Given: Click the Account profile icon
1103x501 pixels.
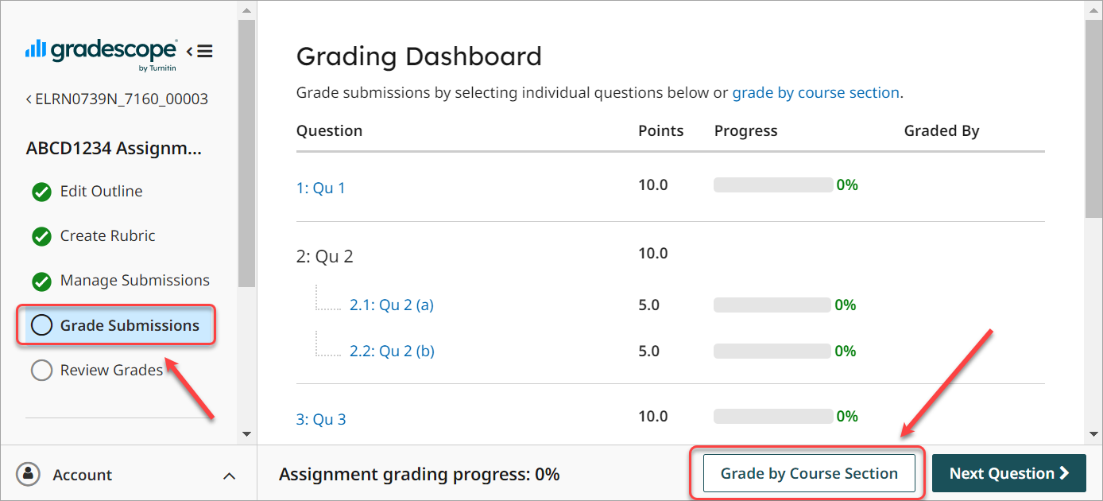Looking at the screenshot, I should [29, 474].
